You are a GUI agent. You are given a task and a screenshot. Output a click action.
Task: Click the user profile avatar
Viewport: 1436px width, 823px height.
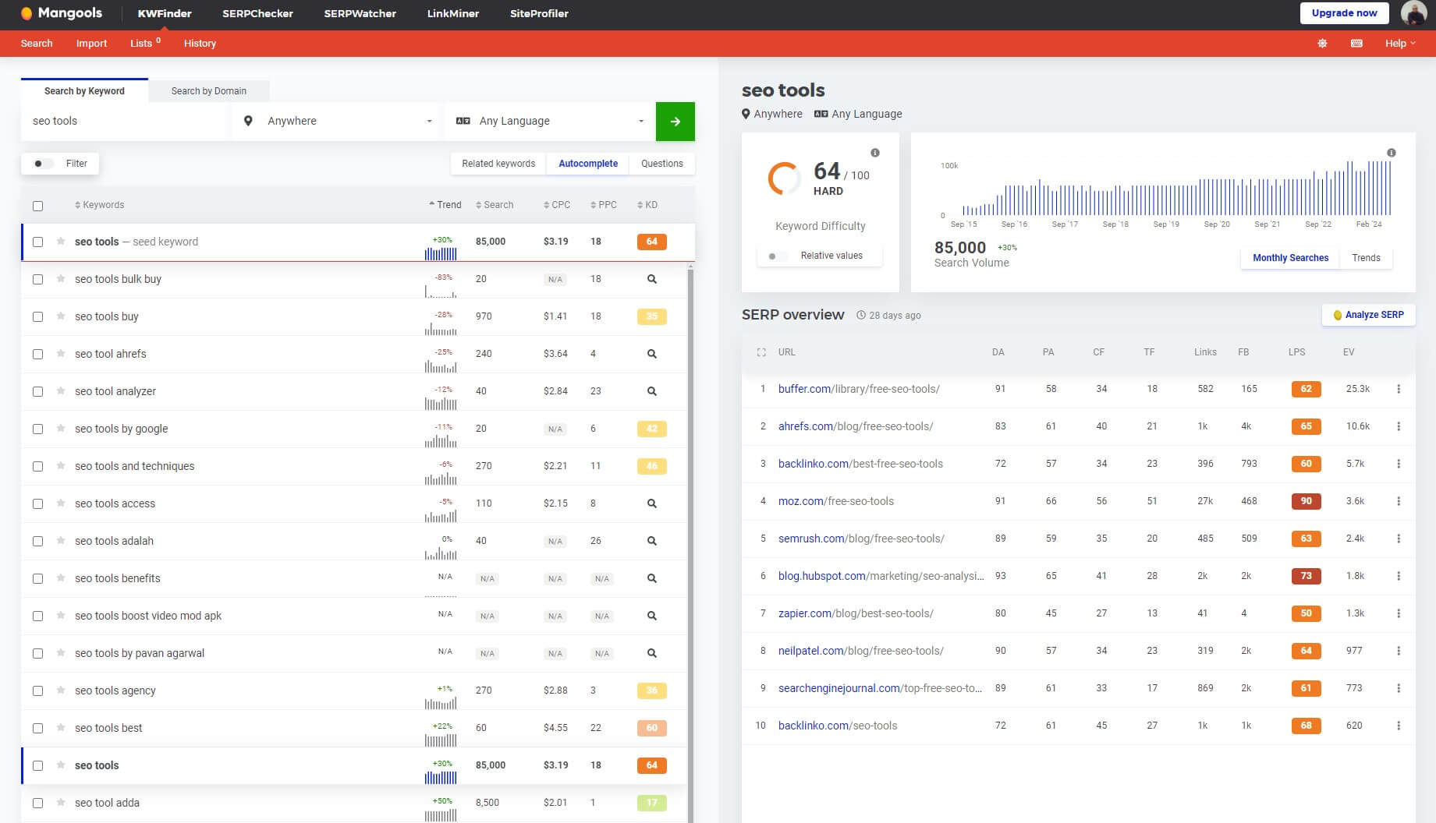pos(1413,13)
